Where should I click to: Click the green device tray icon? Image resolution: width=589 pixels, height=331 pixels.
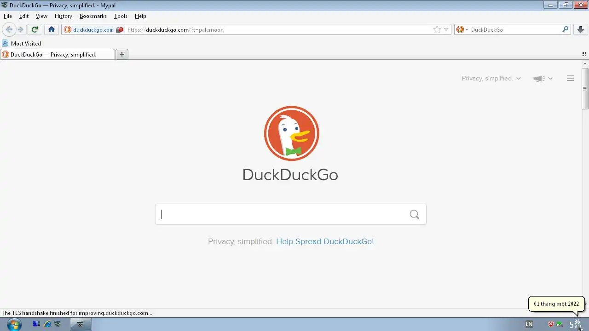click(x=560, y=324)
